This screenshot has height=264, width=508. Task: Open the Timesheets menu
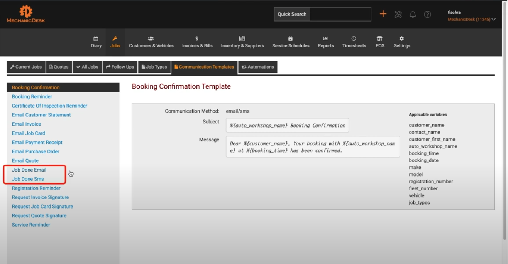point(354,42)
